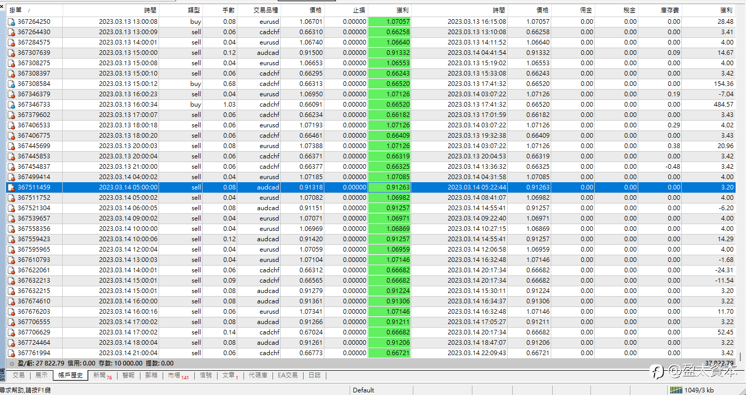Open the EA交易 tab
Screen dimensions: 746x395
tap(288, 375)
